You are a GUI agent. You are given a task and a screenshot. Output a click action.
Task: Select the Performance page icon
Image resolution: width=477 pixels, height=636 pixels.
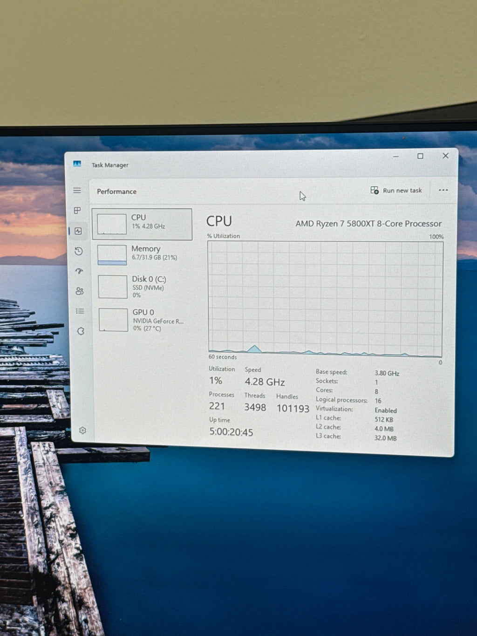(78, 231)
